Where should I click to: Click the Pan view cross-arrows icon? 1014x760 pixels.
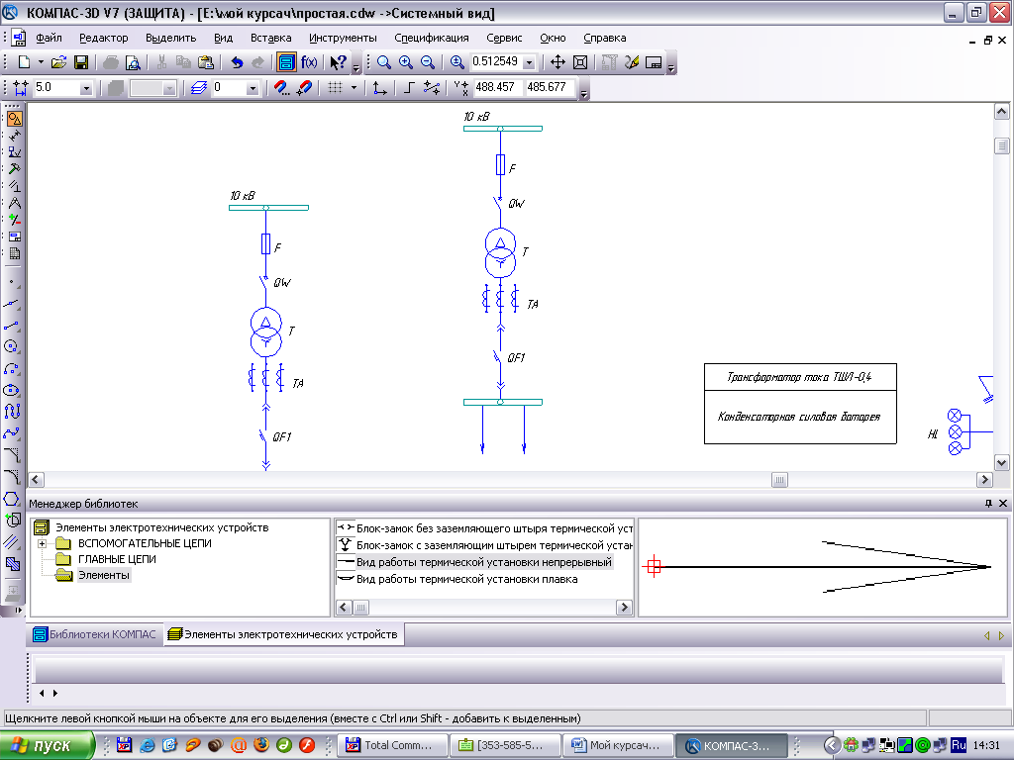[558, 62]
